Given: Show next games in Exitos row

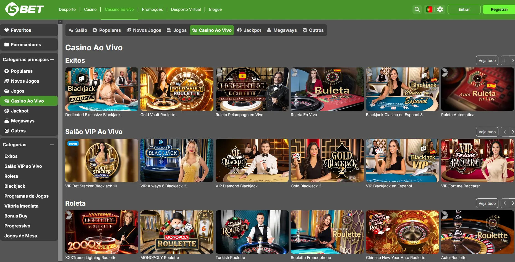Looking at the screenshot, I should pyautogui.click(x=512, y=61).
